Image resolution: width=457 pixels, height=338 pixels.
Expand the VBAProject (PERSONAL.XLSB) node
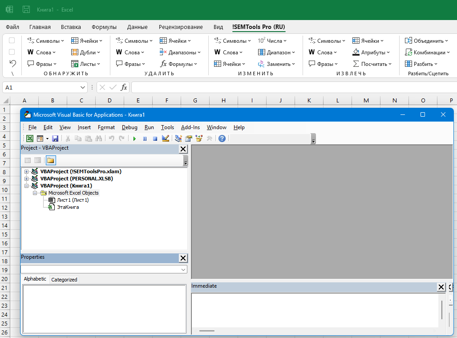[27, 179]
